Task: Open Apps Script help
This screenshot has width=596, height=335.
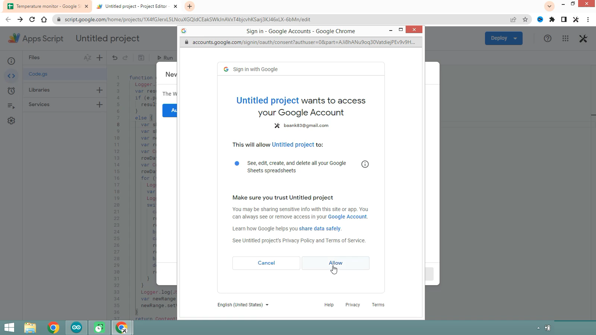Action: click(x=548, y=38)
